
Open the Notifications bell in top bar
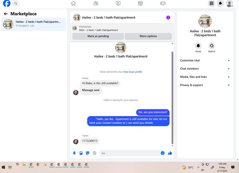pos(220,3)
